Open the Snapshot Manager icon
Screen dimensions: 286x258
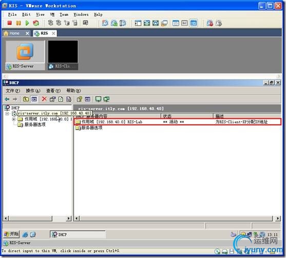(x=123, y=23)
